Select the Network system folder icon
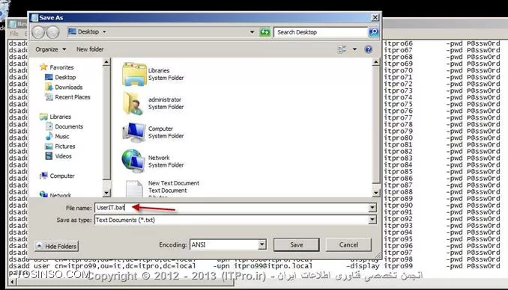 133,161
